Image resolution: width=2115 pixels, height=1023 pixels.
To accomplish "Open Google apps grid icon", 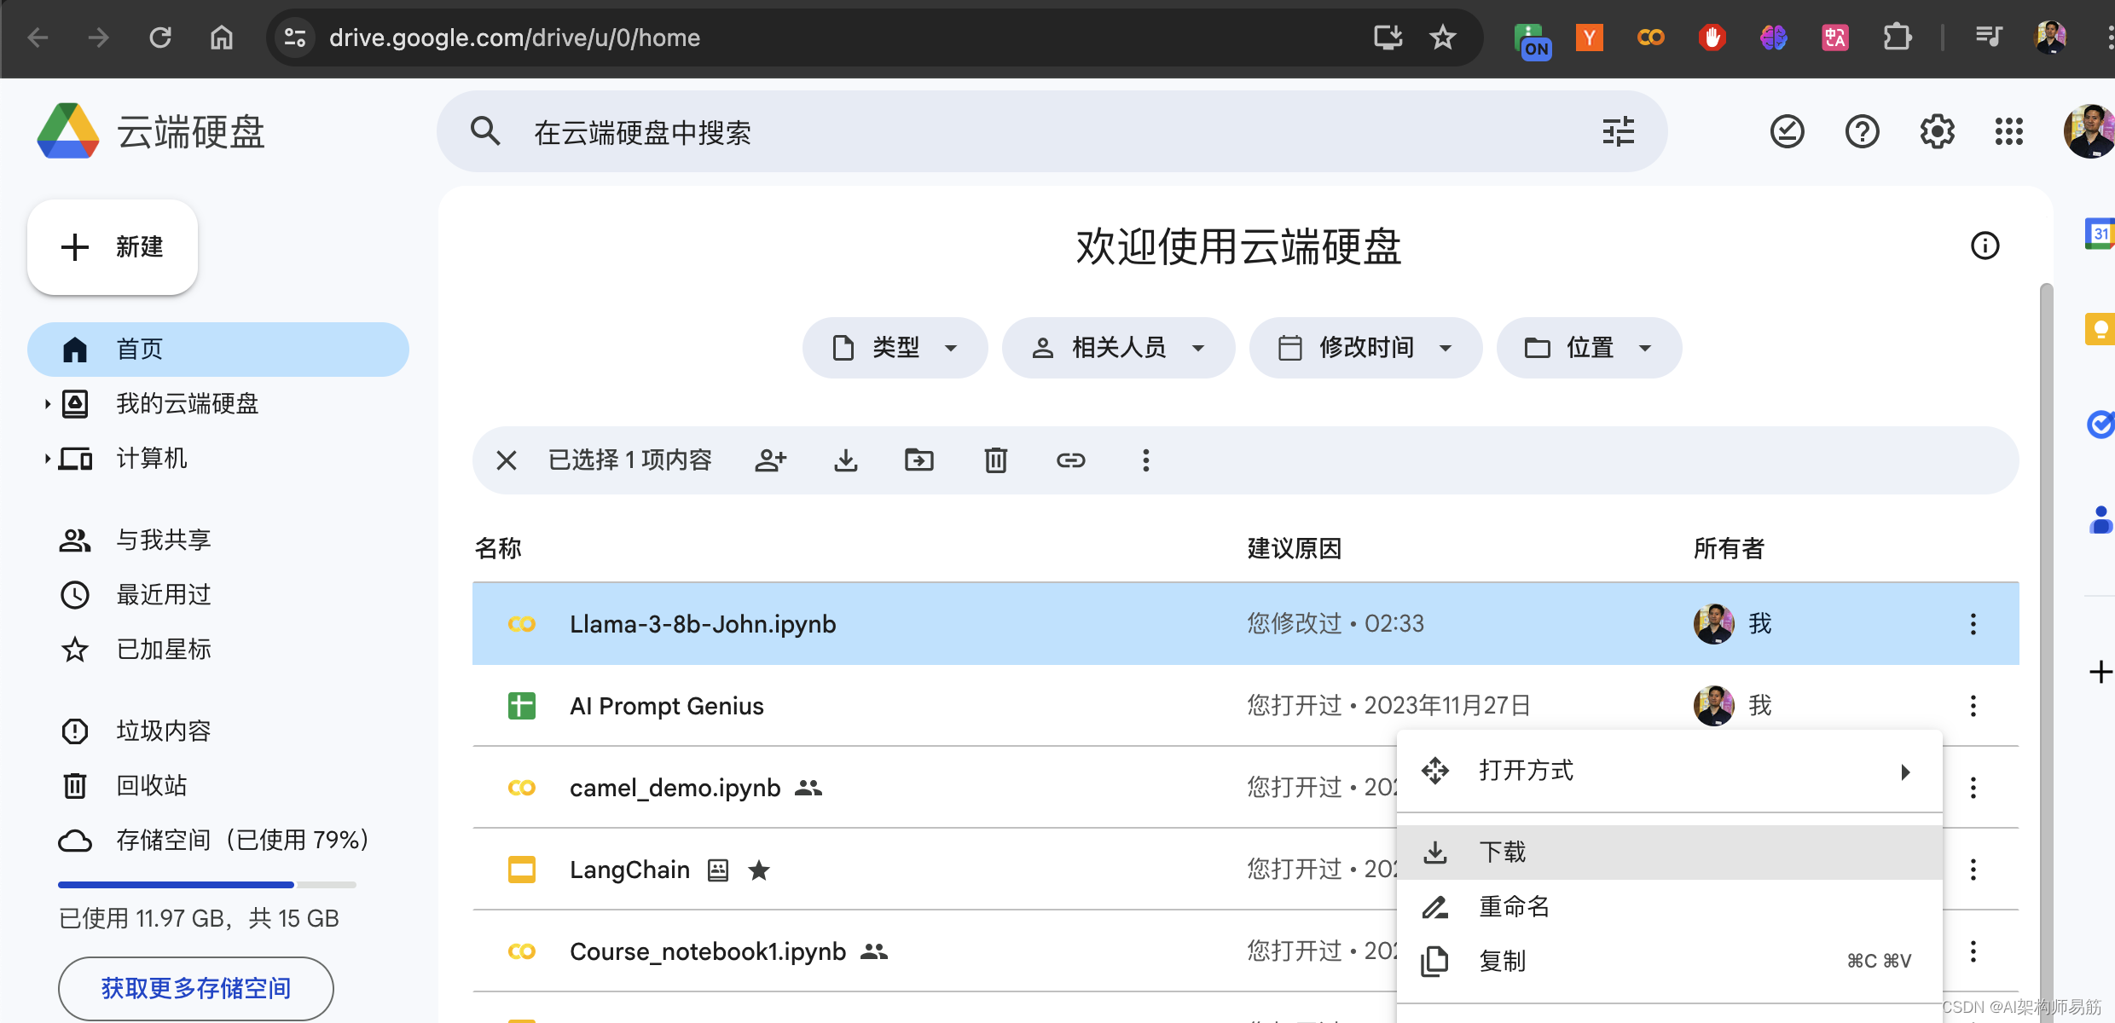I will 2008,131.
